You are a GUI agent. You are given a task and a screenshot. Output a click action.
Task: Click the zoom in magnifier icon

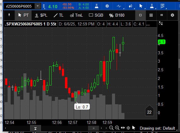tap(117, 128)
